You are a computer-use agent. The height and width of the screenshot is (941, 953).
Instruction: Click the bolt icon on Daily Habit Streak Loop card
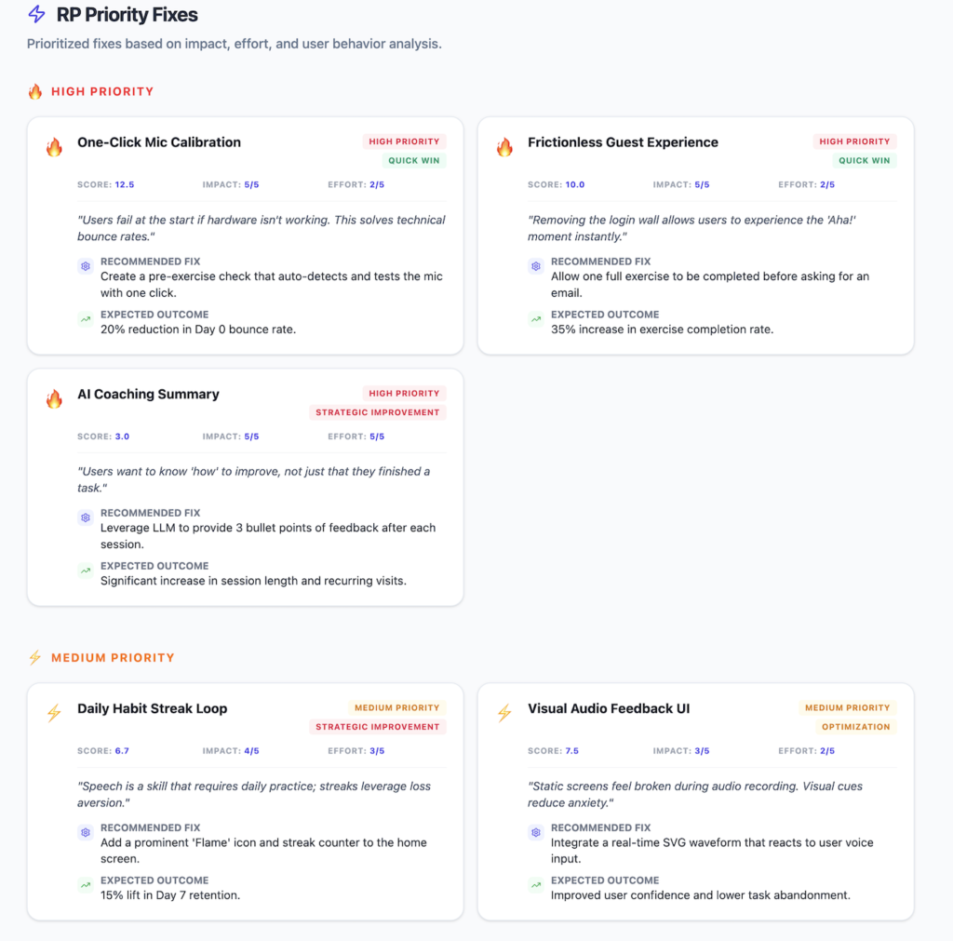[54, 712]
